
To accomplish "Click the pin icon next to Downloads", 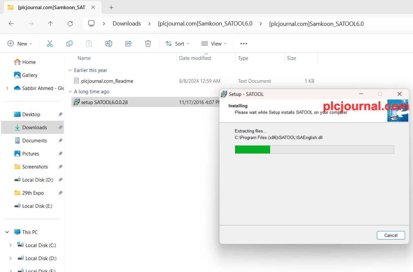I will tap(60, 127).
